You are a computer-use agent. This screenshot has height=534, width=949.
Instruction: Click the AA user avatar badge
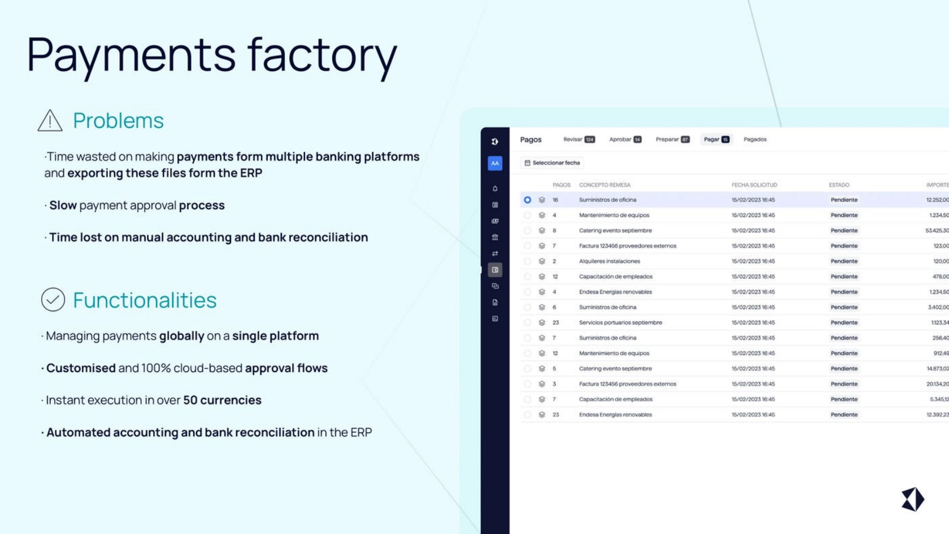495,163
